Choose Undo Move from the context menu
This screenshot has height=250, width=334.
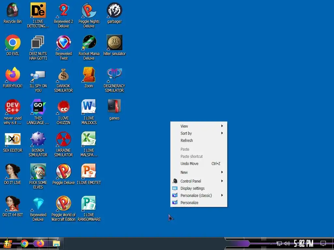click(x=199, y=163)
